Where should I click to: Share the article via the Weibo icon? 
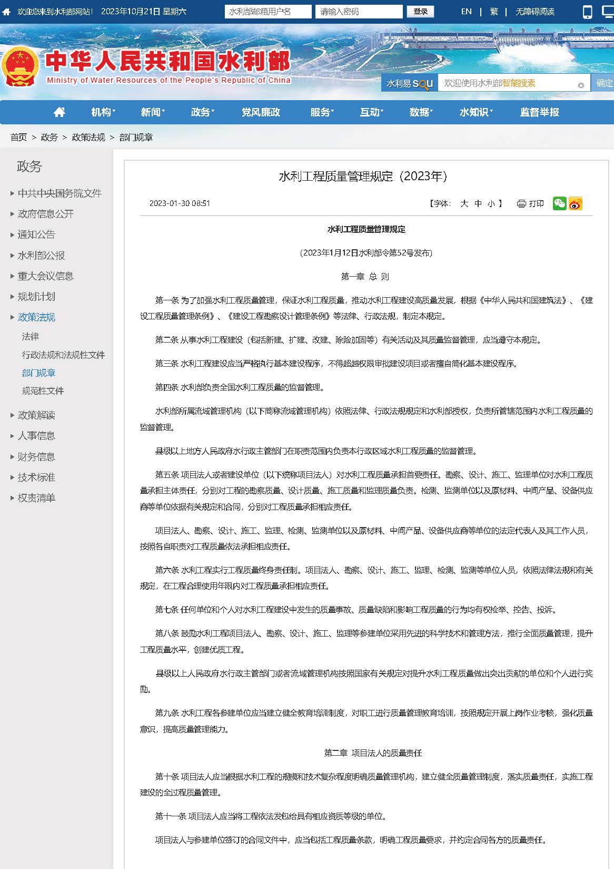pyautogui.click(x=576, y=203)
